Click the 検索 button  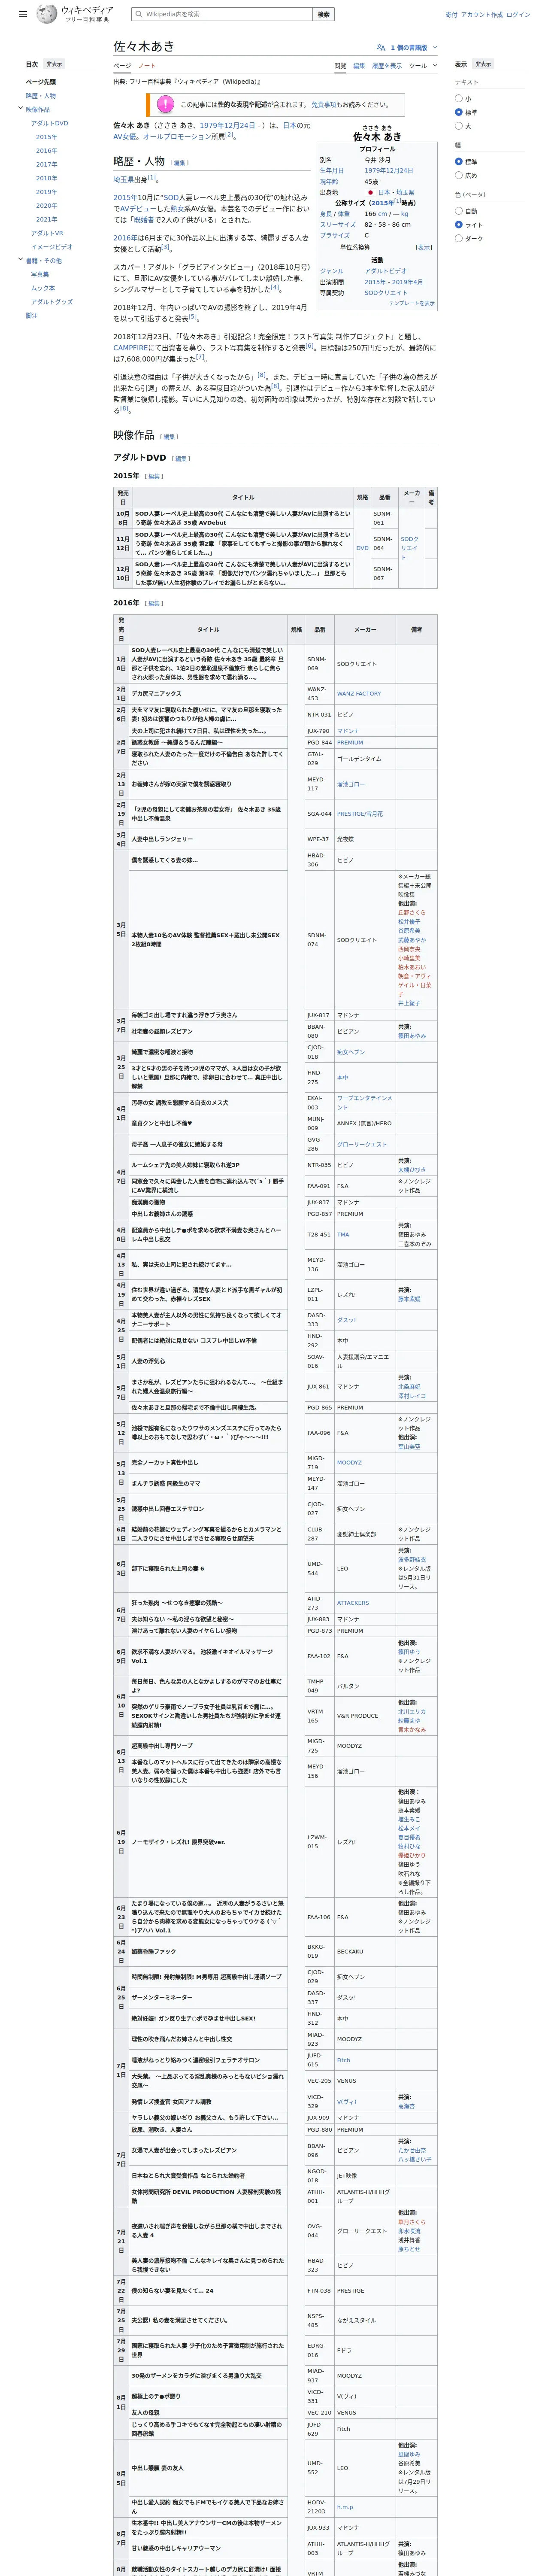[323, 14]
